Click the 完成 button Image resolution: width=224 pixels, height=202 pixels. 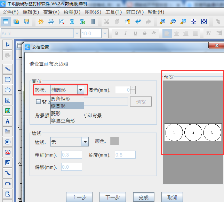[x=144, y=197]
